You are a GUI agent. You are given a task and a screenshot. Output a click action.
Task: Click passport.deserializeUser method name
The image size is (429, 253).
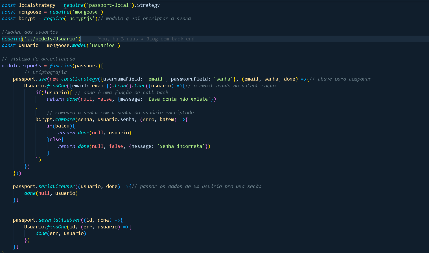coord(60,220)
